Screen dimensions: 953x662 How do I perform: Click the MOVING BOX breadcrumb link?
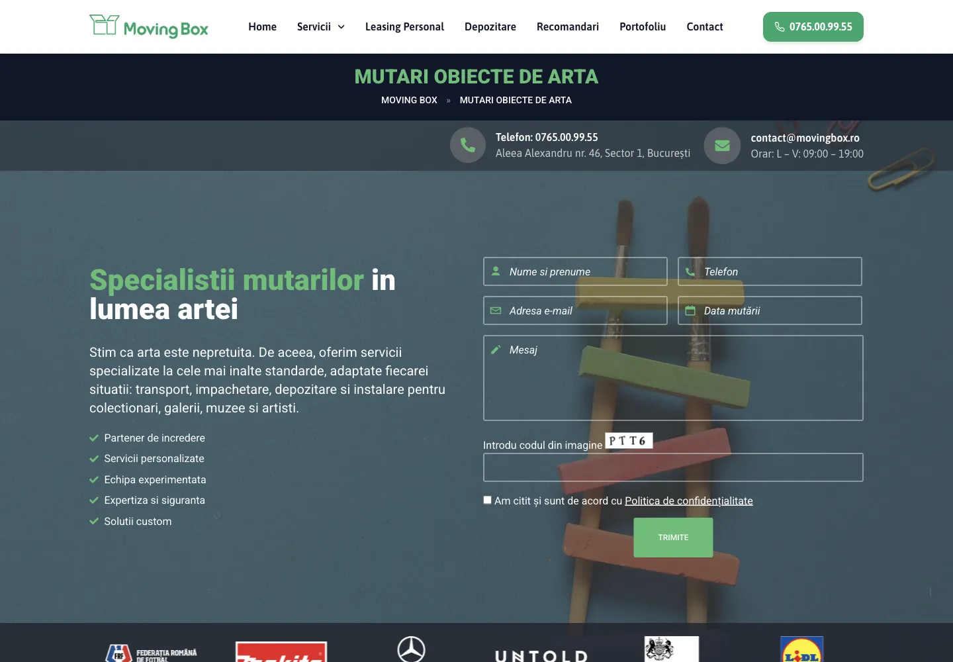(409, 100)
